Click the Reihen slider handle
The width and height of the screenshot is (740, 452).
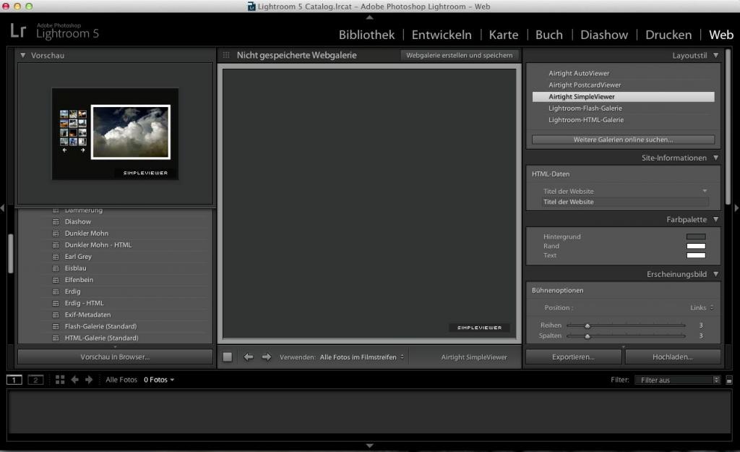coord(588,326)
